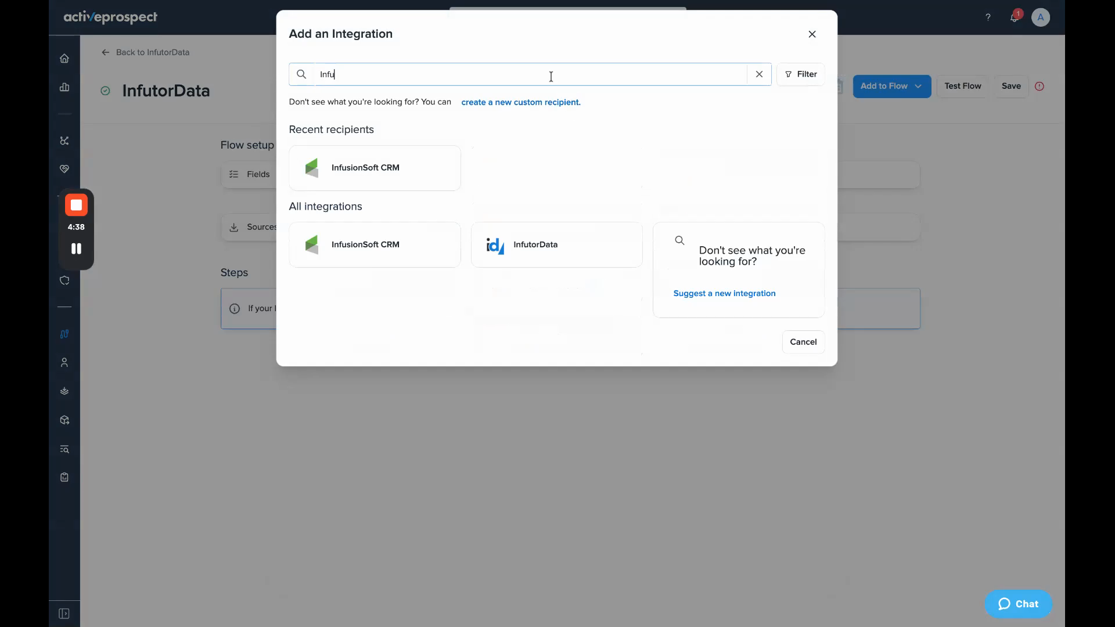Open the Filter options
This screenshot has width=1115, height=627.
[x=801, y=74]
